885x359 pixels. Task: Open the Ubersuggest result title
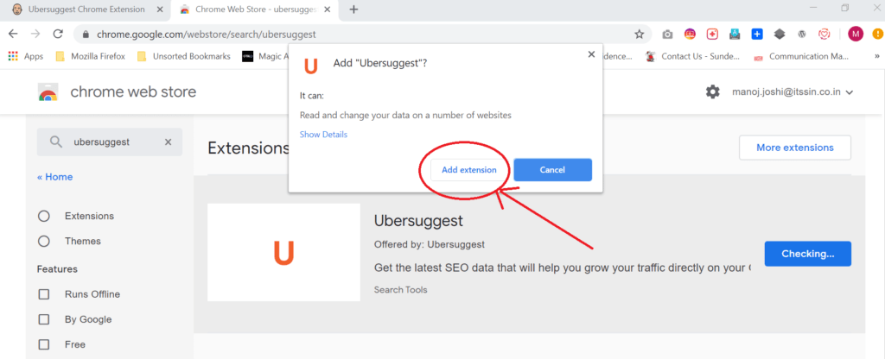point(418,220)
